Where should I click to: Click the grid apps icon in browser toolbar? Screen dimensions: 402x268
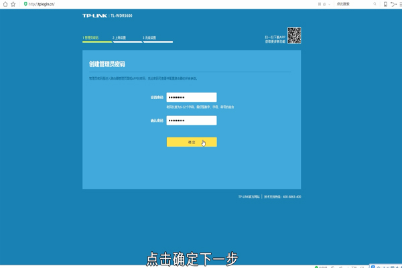point(320,4)
